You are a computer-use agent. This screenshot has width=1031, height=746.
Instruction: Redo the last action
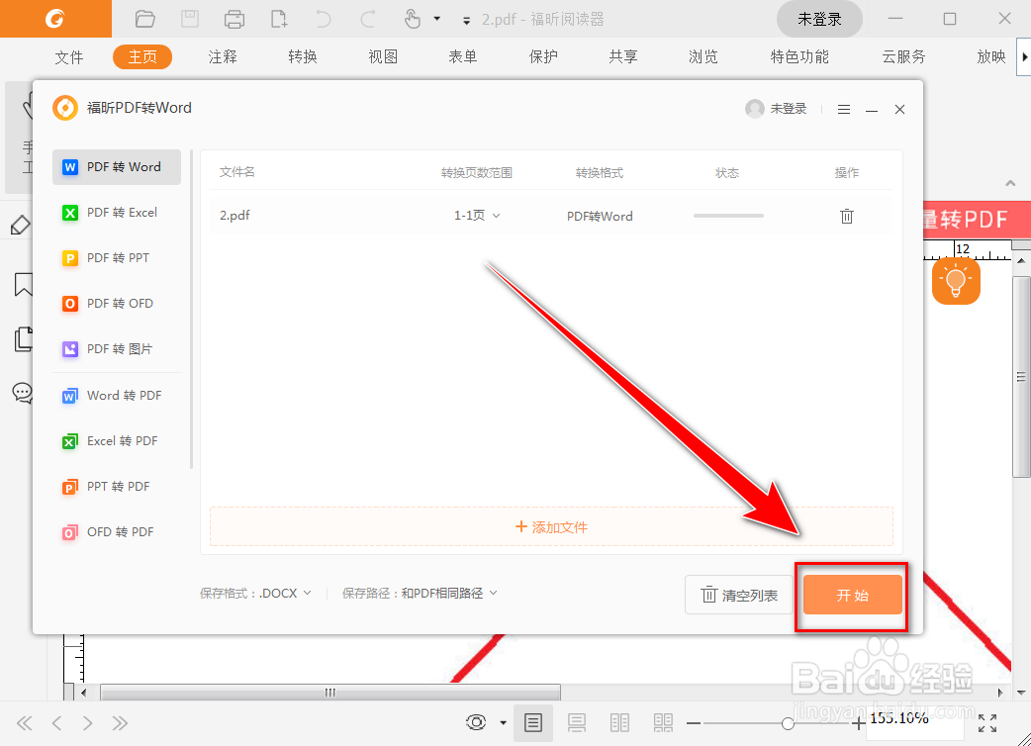[x=367, y=19]
